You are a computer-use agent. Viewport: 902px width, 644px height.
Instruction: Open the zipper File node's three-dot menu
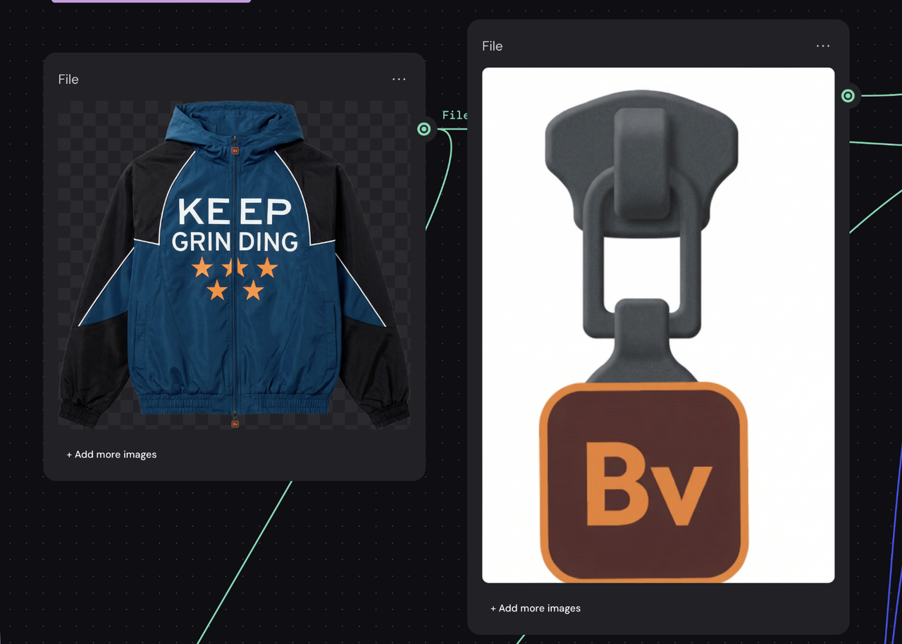[823, 46]
